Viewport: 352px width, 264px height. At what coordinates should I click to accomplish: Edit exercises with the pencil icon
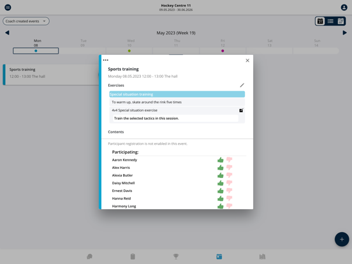coord(242,85)
